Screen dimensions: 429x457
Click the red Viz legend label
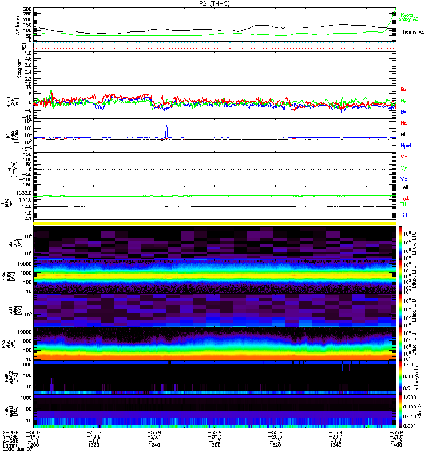click(x=404, y=157)
